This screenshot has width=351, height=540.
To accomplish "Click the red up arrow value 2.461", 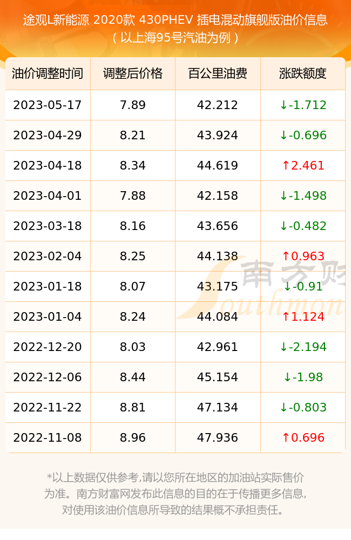I will coord(303,166).
